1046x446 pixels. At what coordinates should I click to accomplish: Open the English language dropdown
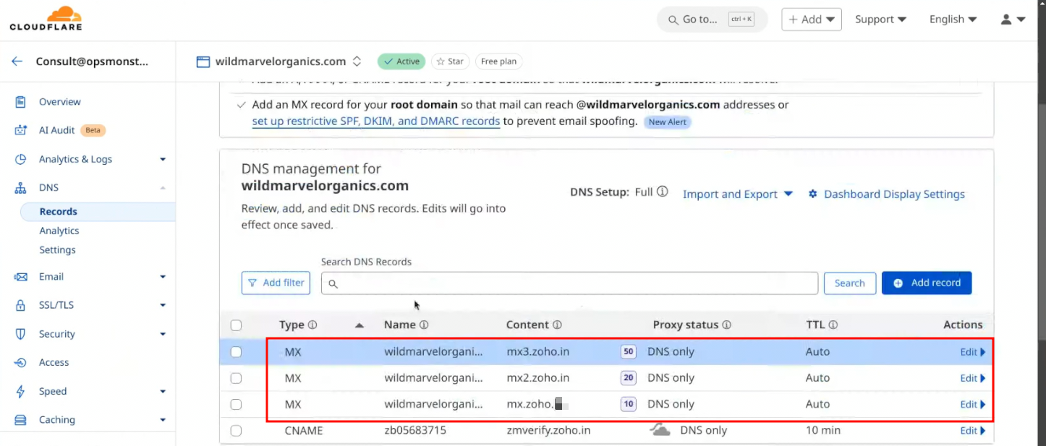(x=953, y=20)
